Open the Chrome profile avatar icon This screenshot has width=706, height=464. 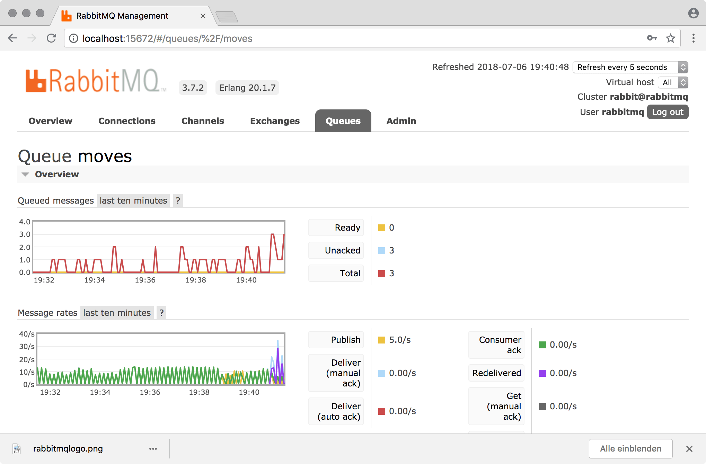click(x=693, y=13)
